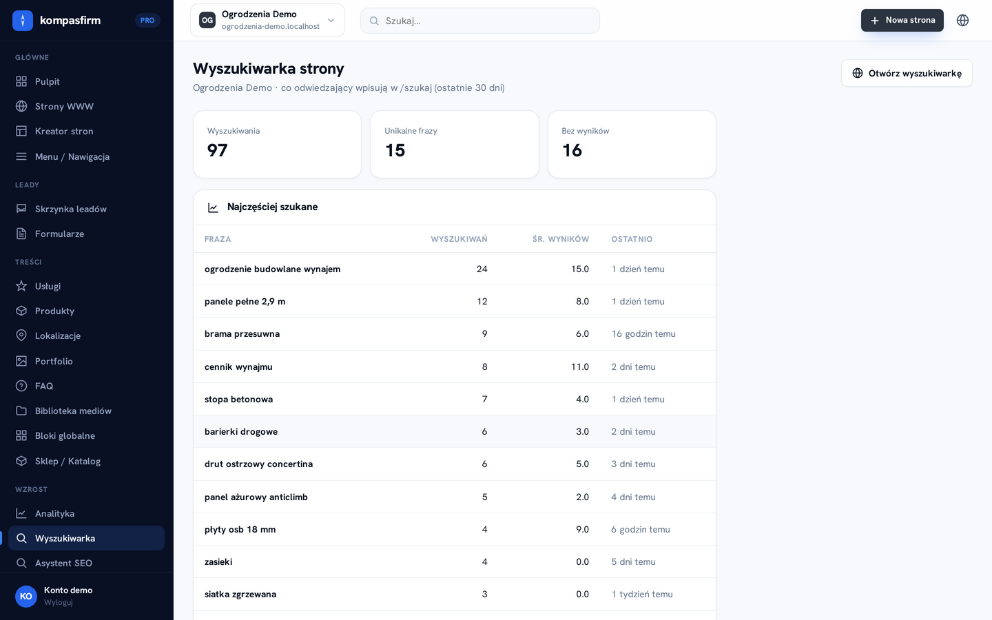Click the Wyloguj link
The height and width of the screenshot is (620, 992).
[59, 602]
